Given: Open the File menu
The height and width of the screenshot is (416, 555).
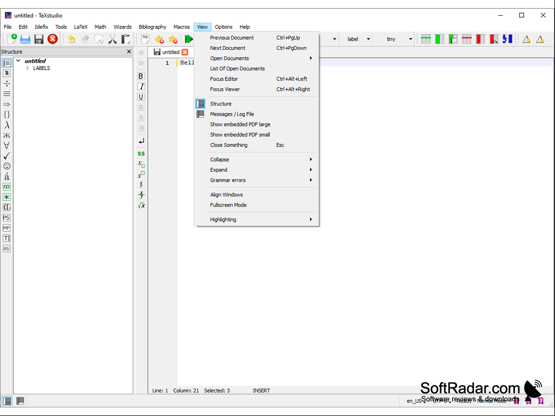Looking at the screenshot, I should 8,27.
